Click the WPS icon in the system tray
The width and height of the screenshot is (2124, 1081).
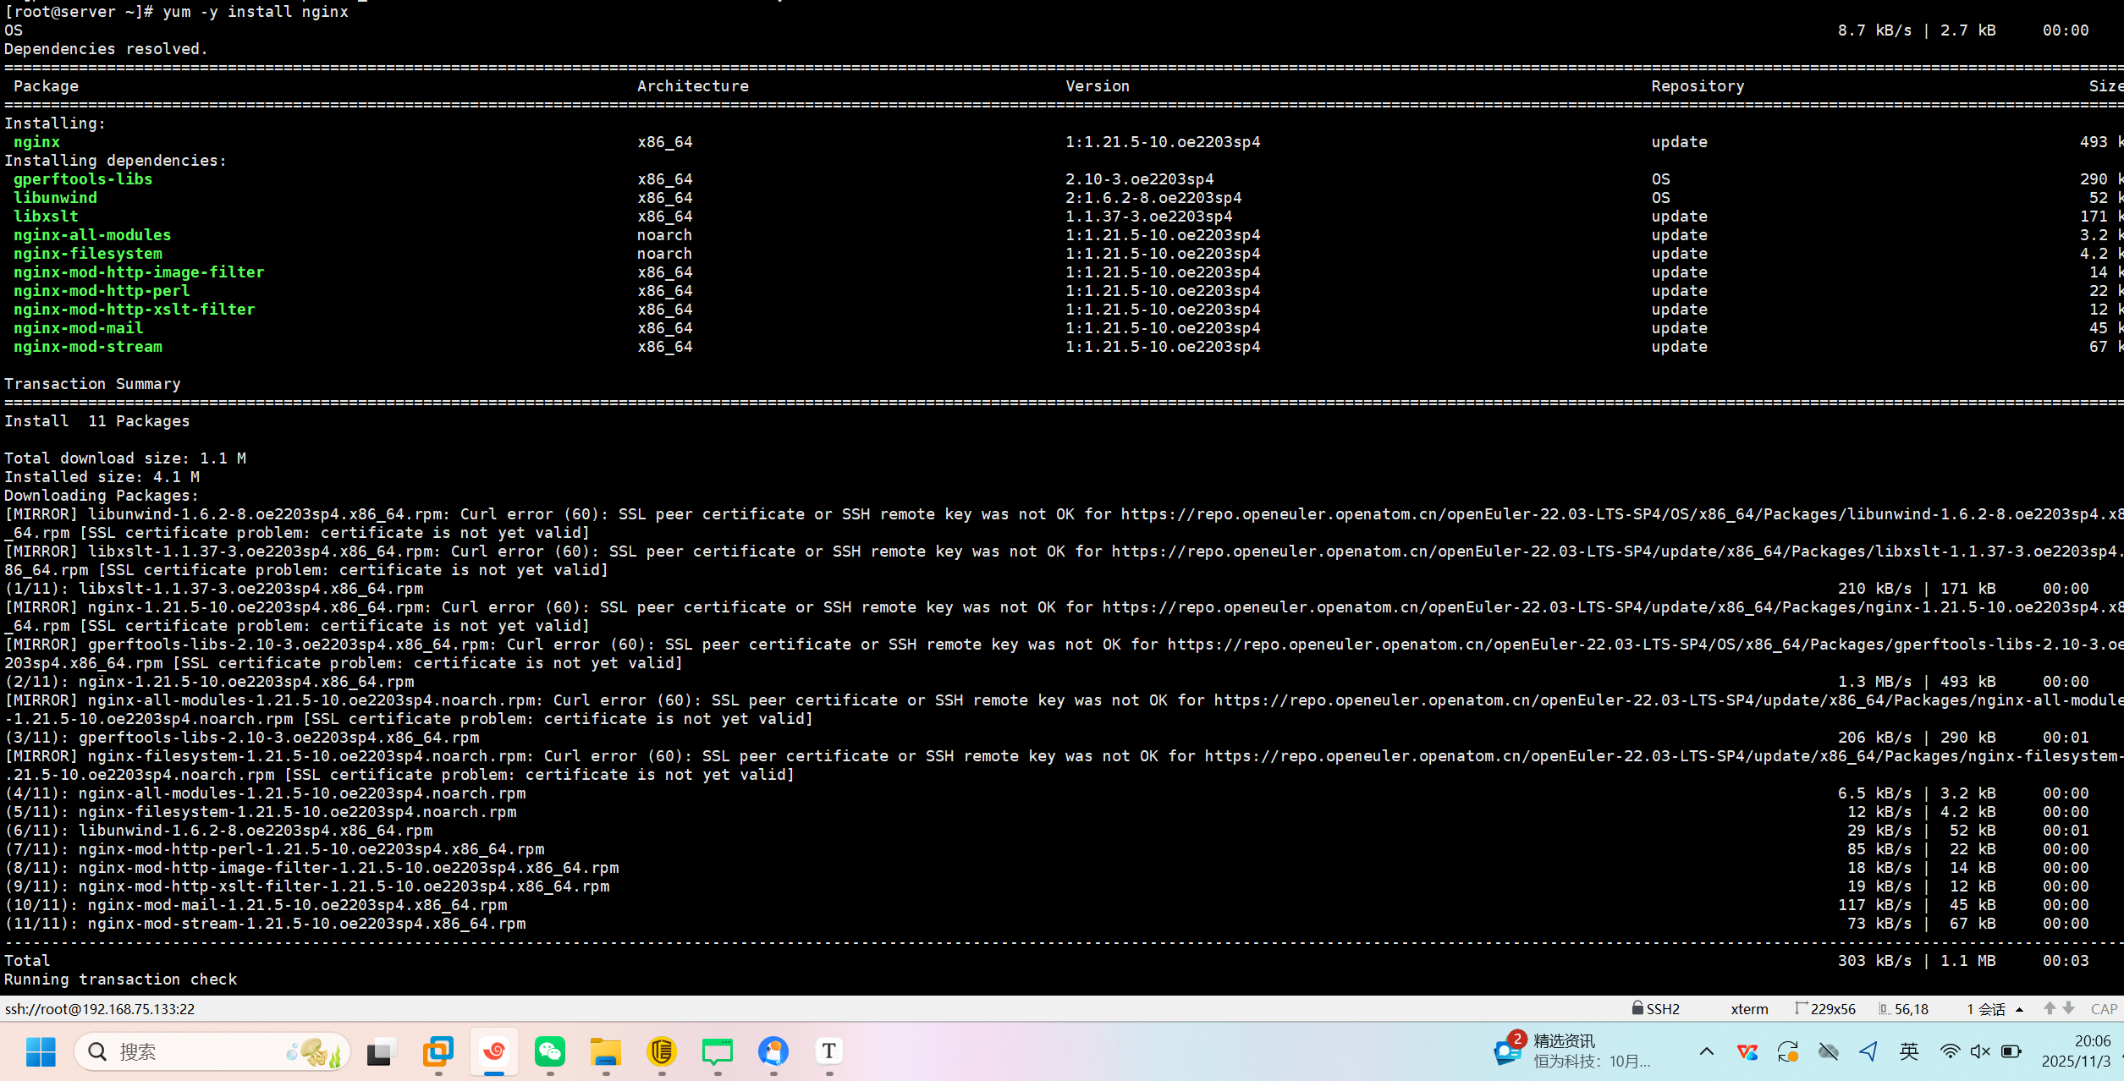pos(1747,1051)
